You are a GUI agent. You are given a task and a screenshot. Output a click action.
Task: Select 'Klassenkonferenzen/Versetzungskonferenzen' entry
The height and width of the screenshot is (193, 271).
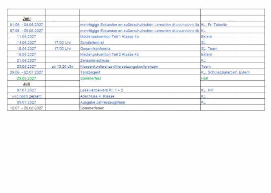(119, 67)
